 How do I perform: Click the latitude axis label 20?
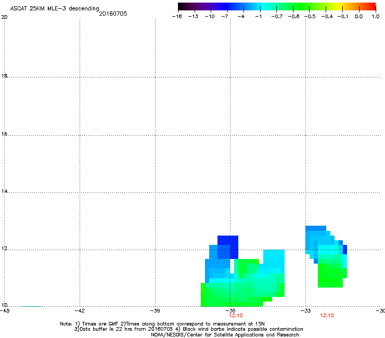(x=4, y=17)
